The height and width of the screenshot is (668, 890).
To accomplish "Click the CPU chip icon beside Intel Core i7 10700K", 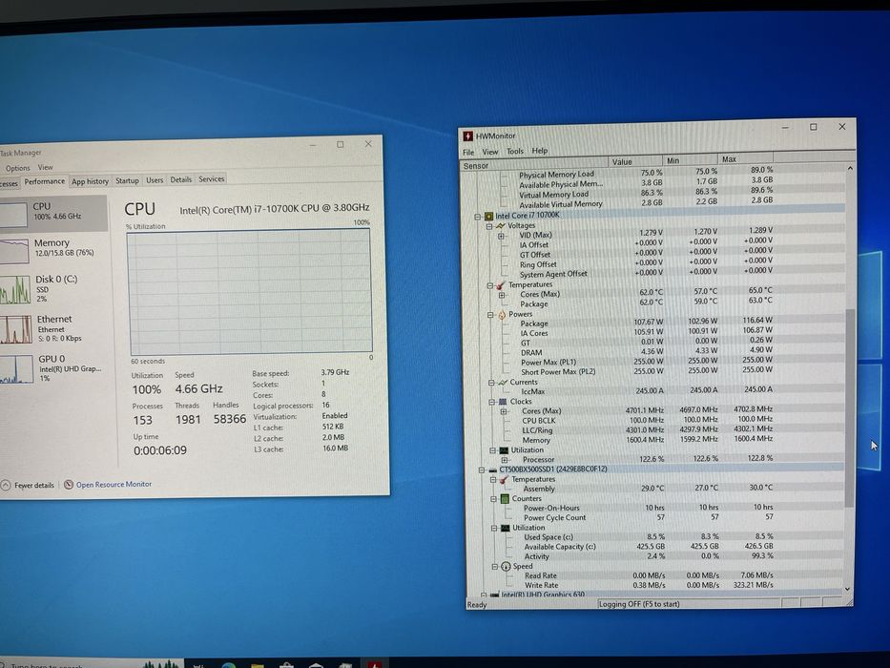I will (488, 217).
